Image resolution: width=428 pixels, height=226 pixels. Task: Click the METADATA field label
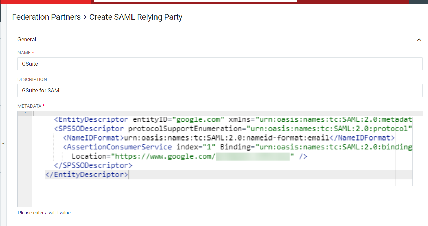(x=31, y=106)
